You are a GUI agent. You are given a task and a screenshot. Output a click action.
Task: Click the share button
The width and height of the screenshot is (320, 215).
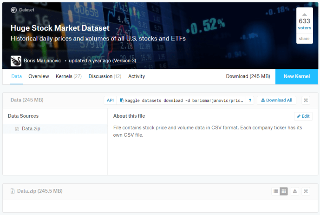click(x=304, y=39)
